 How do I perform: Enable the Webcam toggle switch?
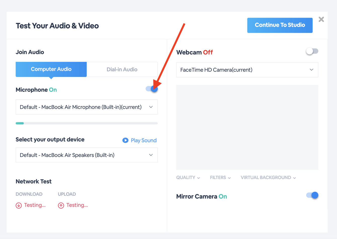(x=312, y=51)
